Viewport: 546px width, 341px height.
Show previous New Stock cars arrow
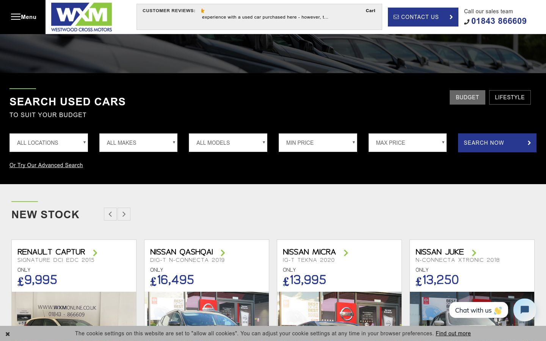click(110, 214)
